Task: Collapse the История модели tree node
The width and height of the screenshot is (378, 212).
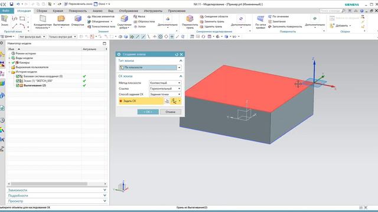Action: coord(9,72)
